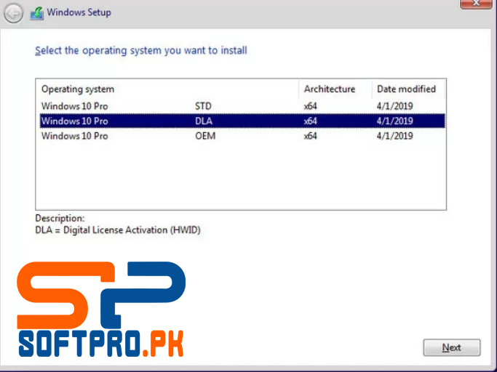Click the Next button
The width and height of the screenshot is (497, 372).
452,347
